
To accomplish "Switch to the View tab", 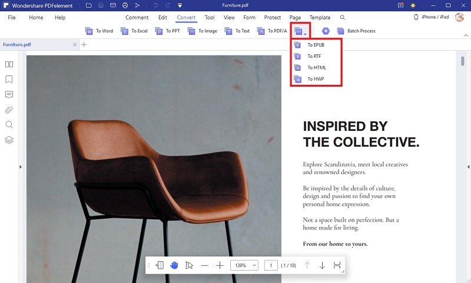I will (229, 18).
